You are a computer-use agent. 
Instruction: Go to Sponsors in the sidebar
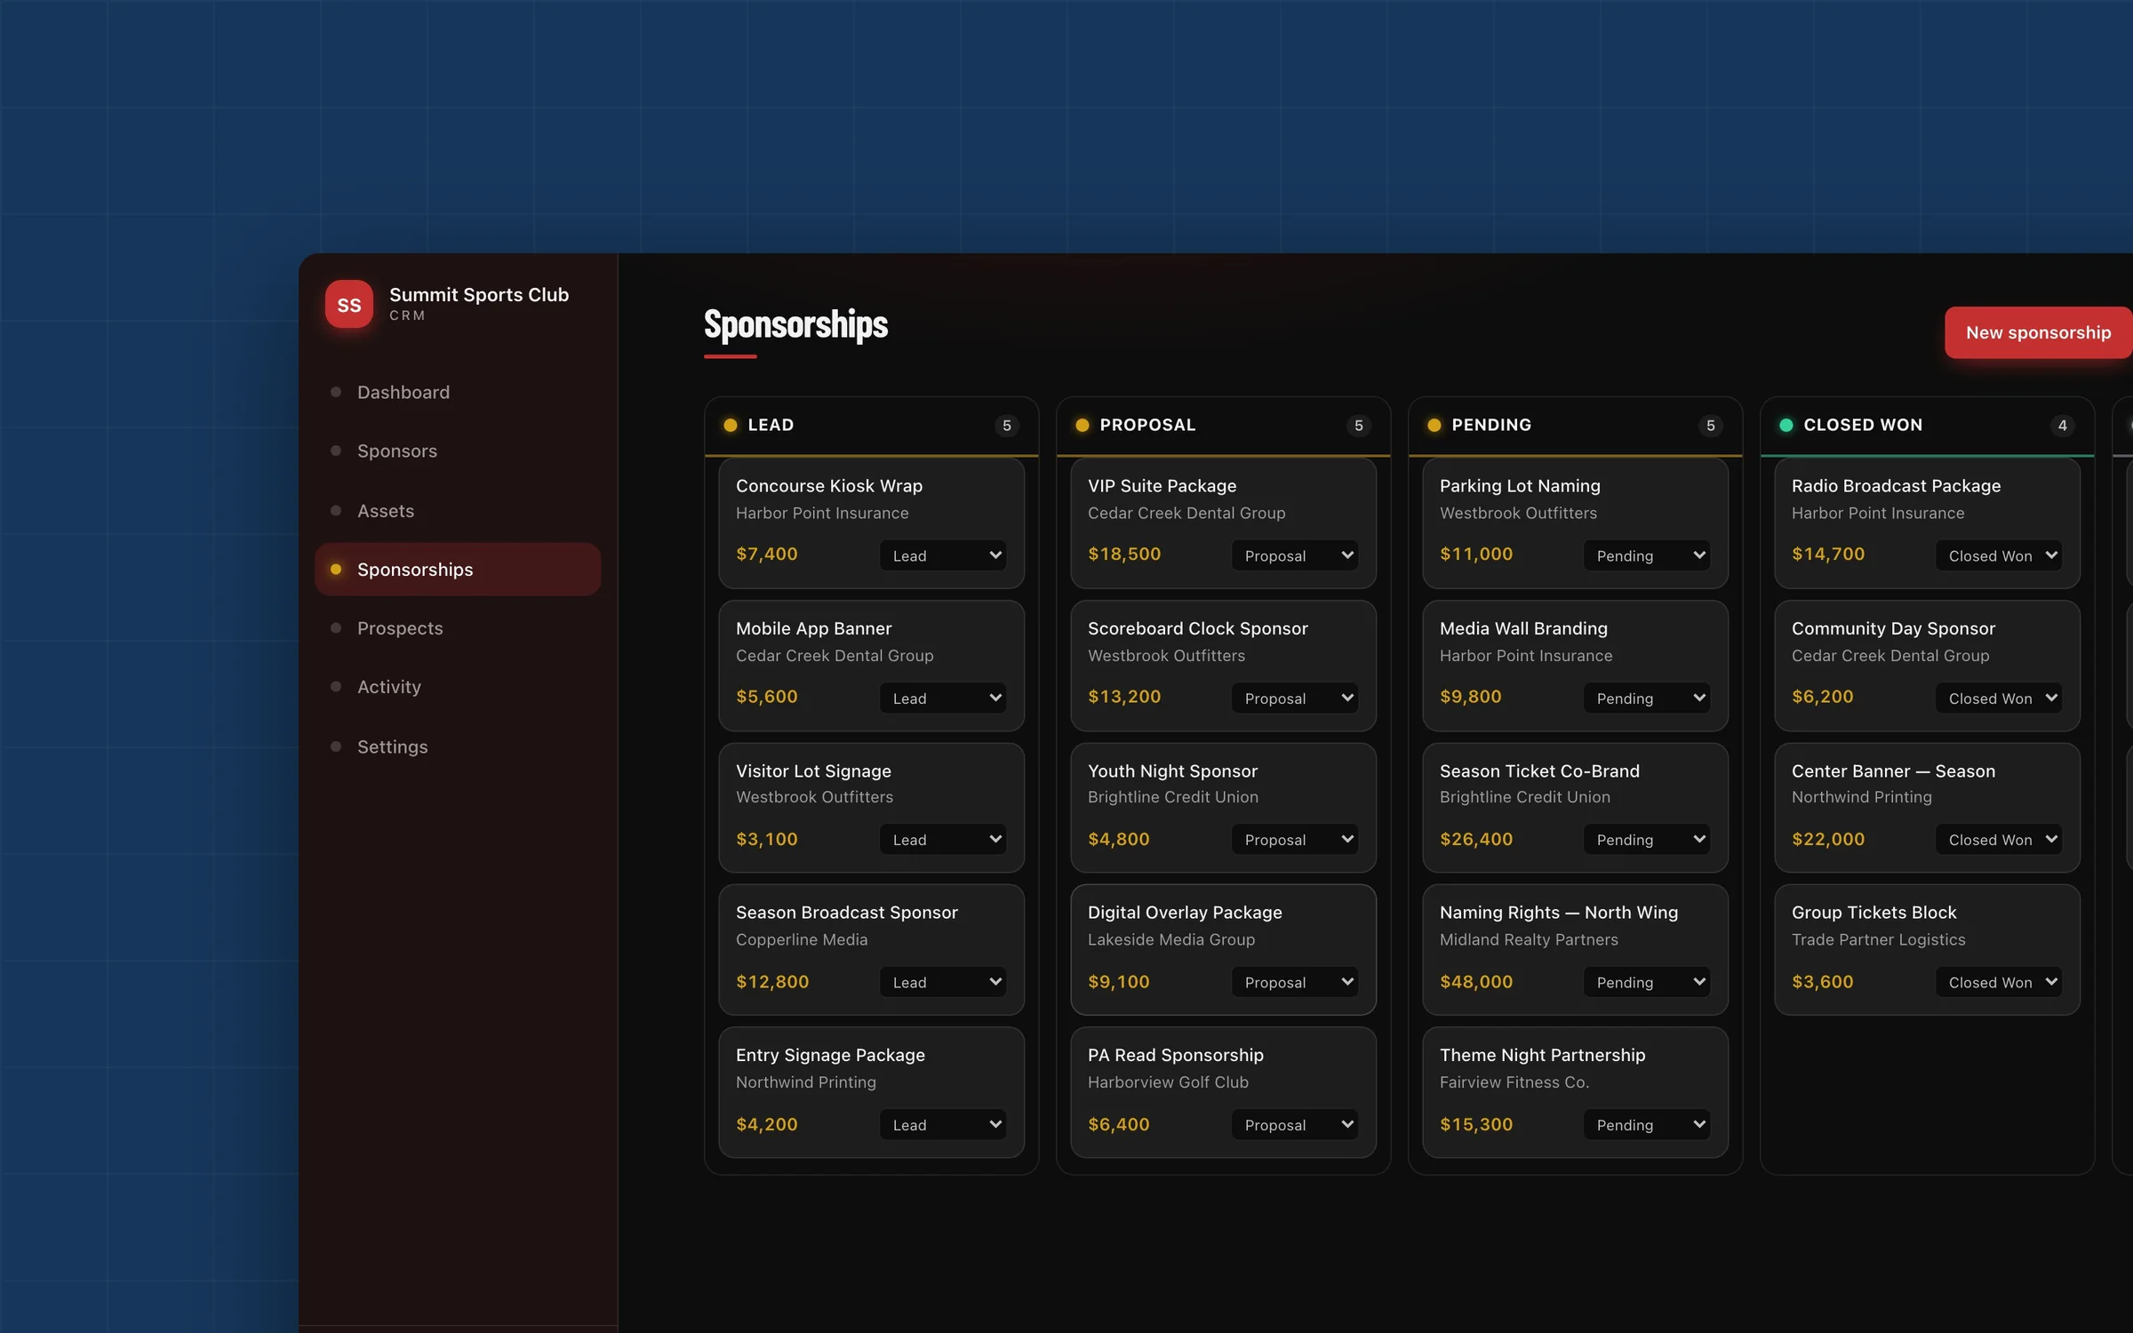point(458,451)
